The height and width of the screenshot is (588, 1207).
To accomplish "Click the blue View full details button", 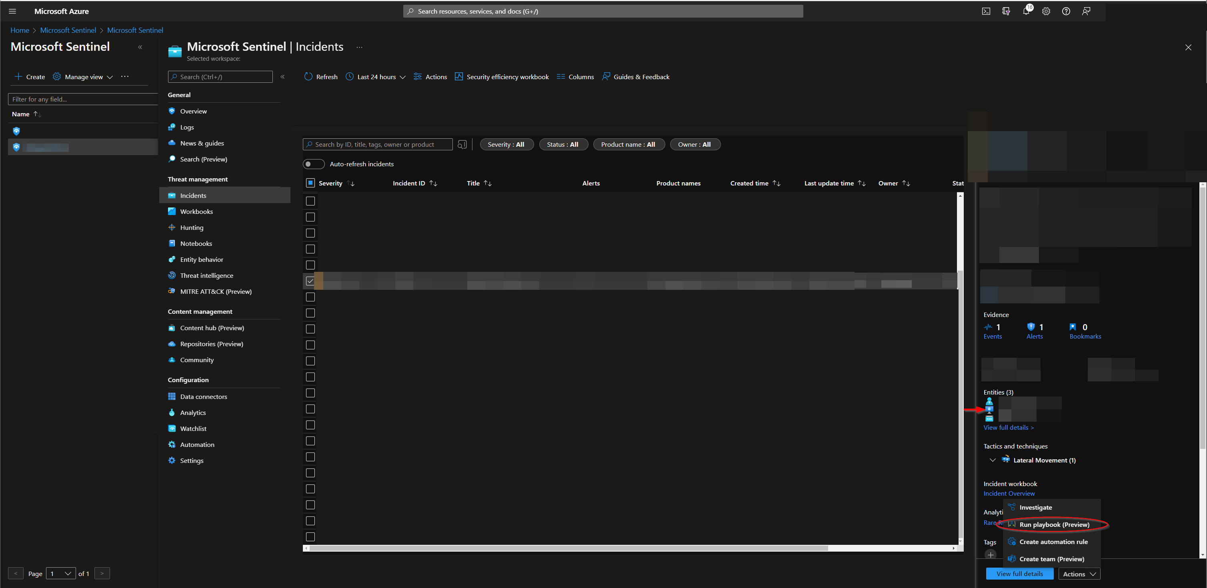I will [x=1020, y=574].
